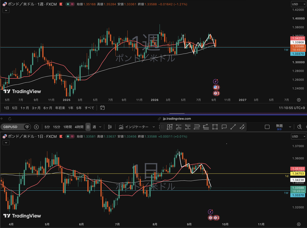
Task: Toggle the 4時間 timeframe button
Action: (79, 127)
